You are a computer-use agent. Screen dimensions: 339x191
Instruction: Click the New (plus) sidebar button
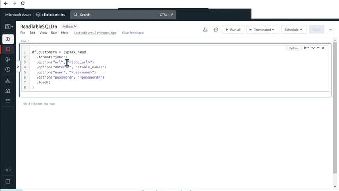point(8,39)
